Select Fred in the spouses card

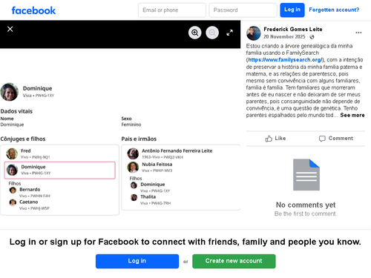tap(59, 153)
